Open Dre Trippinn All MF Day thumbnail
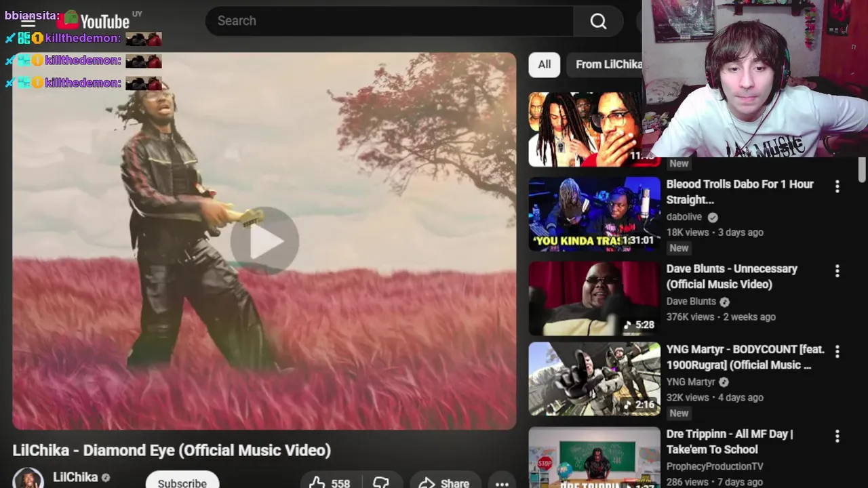The height and width of the screenshot is (488, 868). tap(594, 457)
